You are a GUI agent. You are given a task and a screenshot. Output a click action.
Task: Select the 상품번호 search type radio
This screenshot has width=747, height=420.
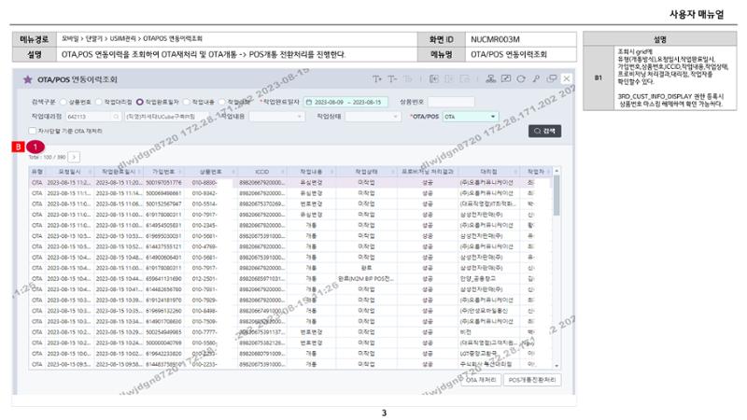(63, 102)
